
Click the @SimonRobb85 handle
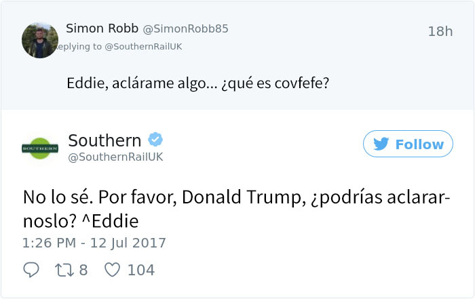click(185, 28)
